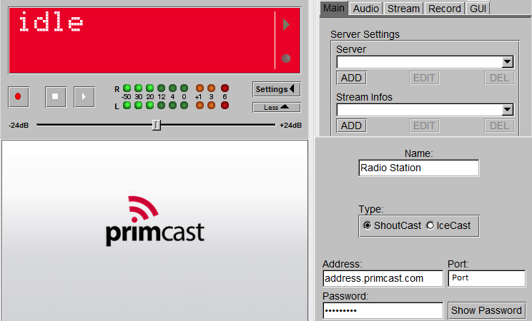Click the L channel red peak LED

[225, 105]
